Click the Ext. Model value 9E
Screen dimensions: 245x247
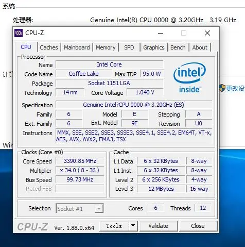(x=135, y=123)
